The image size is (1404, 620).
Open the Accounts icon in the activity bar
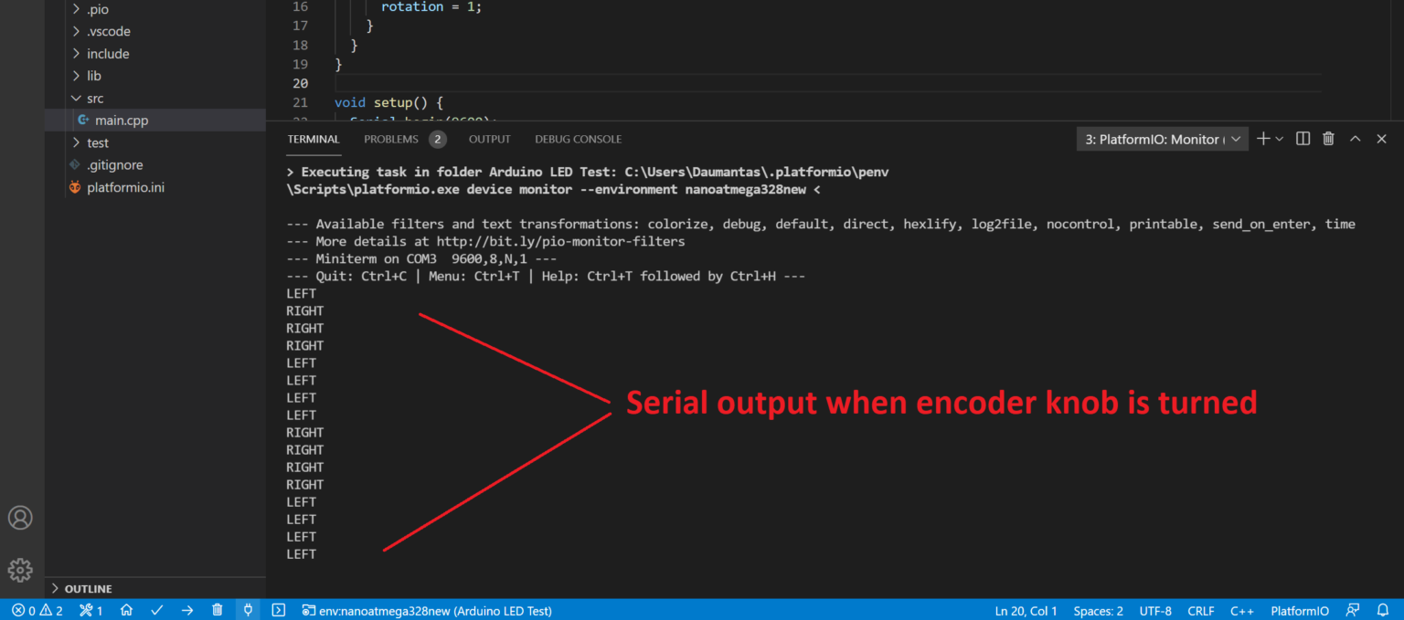tap(20, 517)
